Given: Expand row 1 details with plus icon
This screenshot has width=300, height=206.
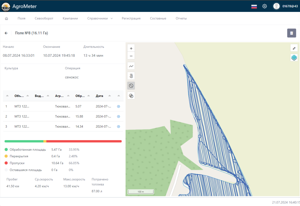Looking at the screenshot, I should point(118,106).
